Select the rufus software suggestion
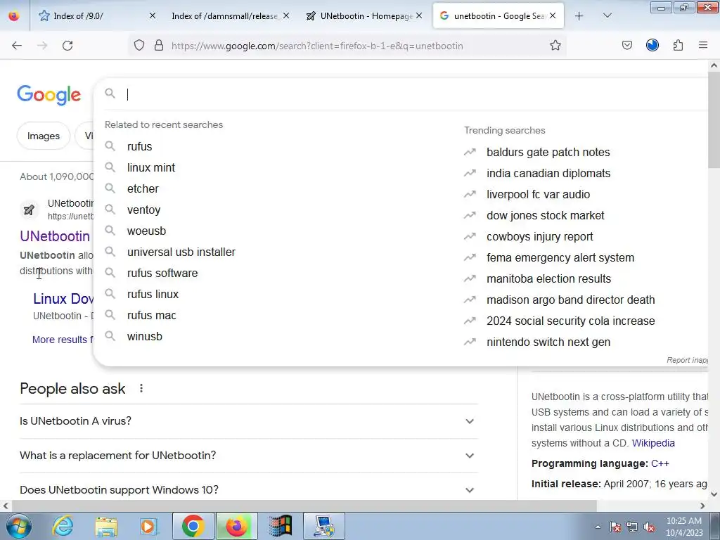Image resolution: width=720 pixels, height=540 pixels. [x=162, y=274]
